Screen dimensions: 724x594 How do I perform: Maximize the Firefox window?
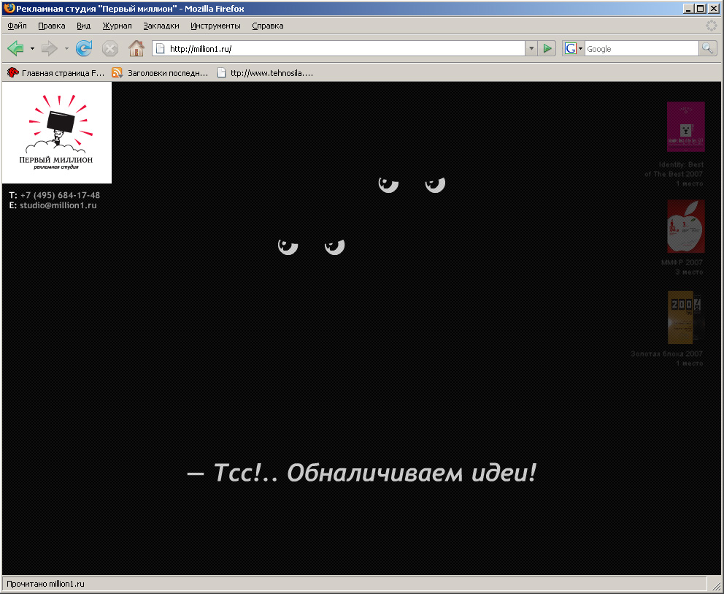[x=701, y=8]
